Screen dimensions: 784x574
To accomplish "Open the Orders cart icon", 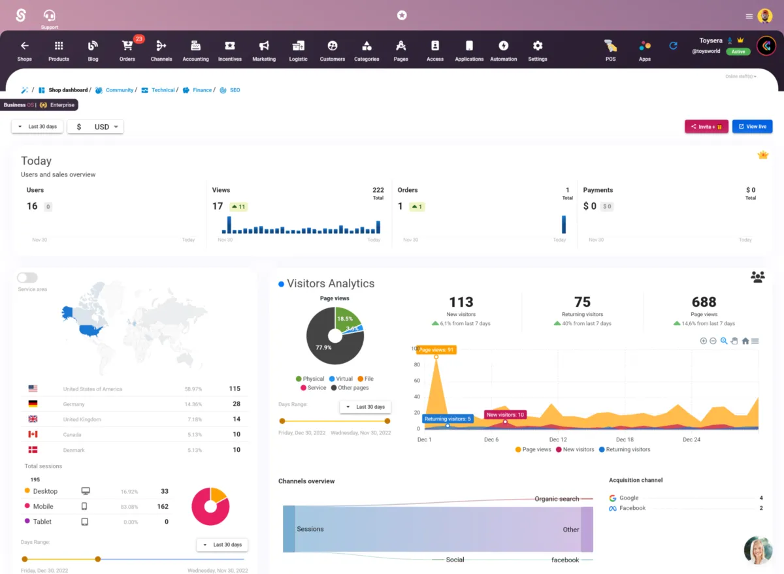I will (127, 46).
